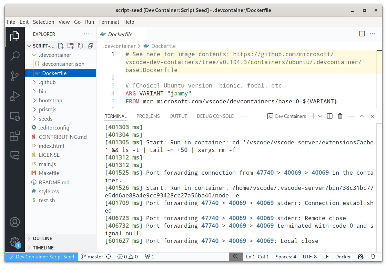Open Source Control view
The image size is (387, 267).
[x=14, y=76]
